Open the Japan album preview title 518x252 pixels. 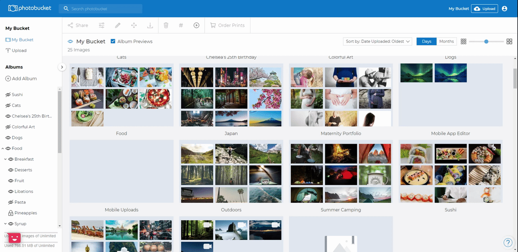[231, 133]
